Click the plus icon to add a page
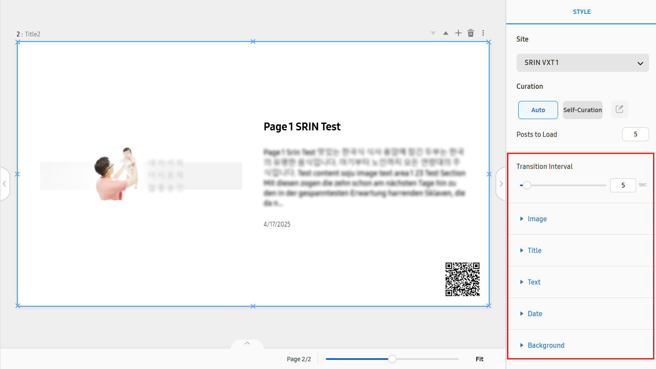This screenshot has width=656, height=369. (458, 33)
